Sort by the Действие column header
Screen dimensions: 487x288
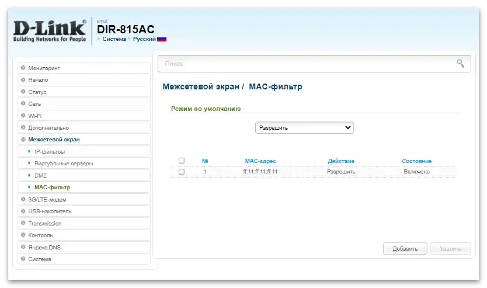point(341,161)
